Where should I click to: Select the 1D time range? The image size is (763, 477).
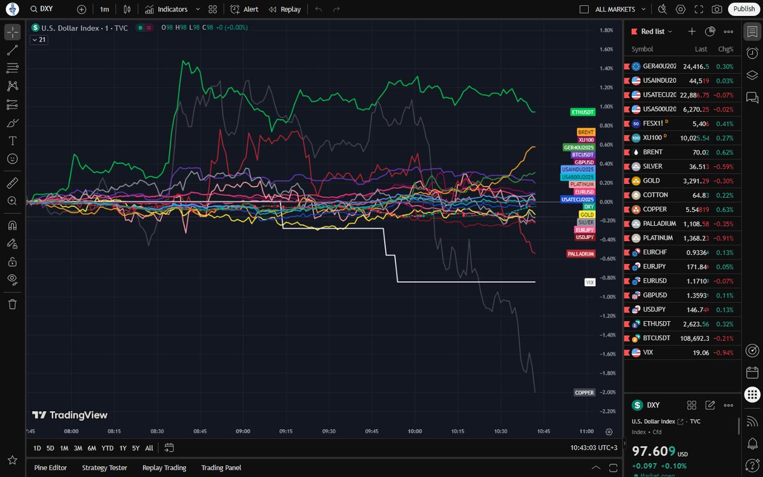point(37,448)
